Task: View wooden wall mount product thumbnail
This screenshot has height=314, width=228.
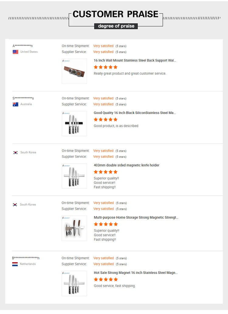Action: [x=74, y=71]
